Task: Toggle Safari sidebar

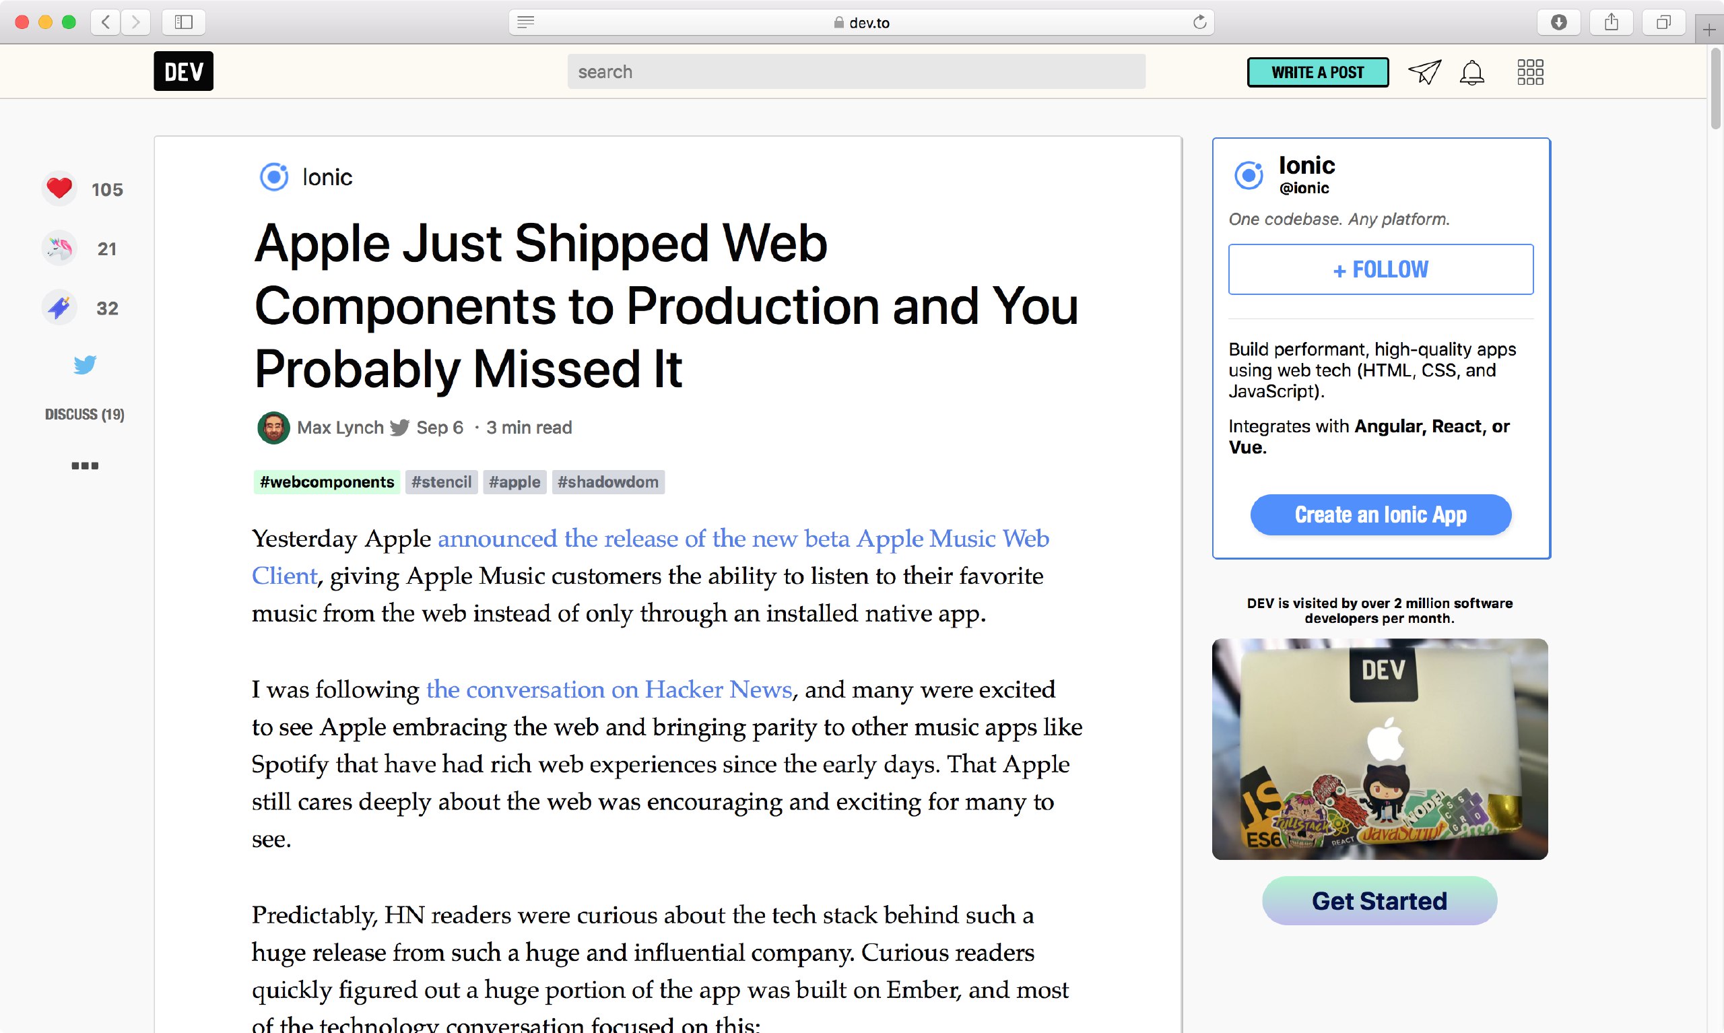Action: [183, 22]
